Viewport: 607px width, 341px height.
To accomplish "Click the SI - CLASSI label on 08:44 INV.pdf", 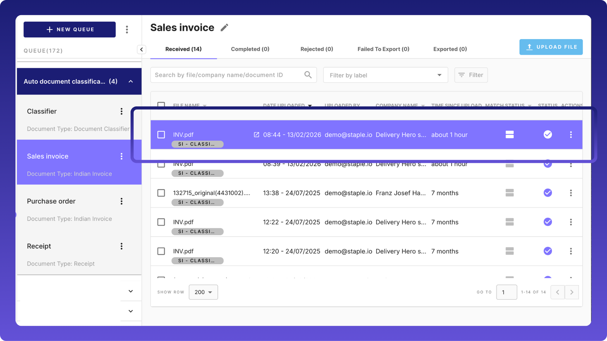I will [198, 144].
